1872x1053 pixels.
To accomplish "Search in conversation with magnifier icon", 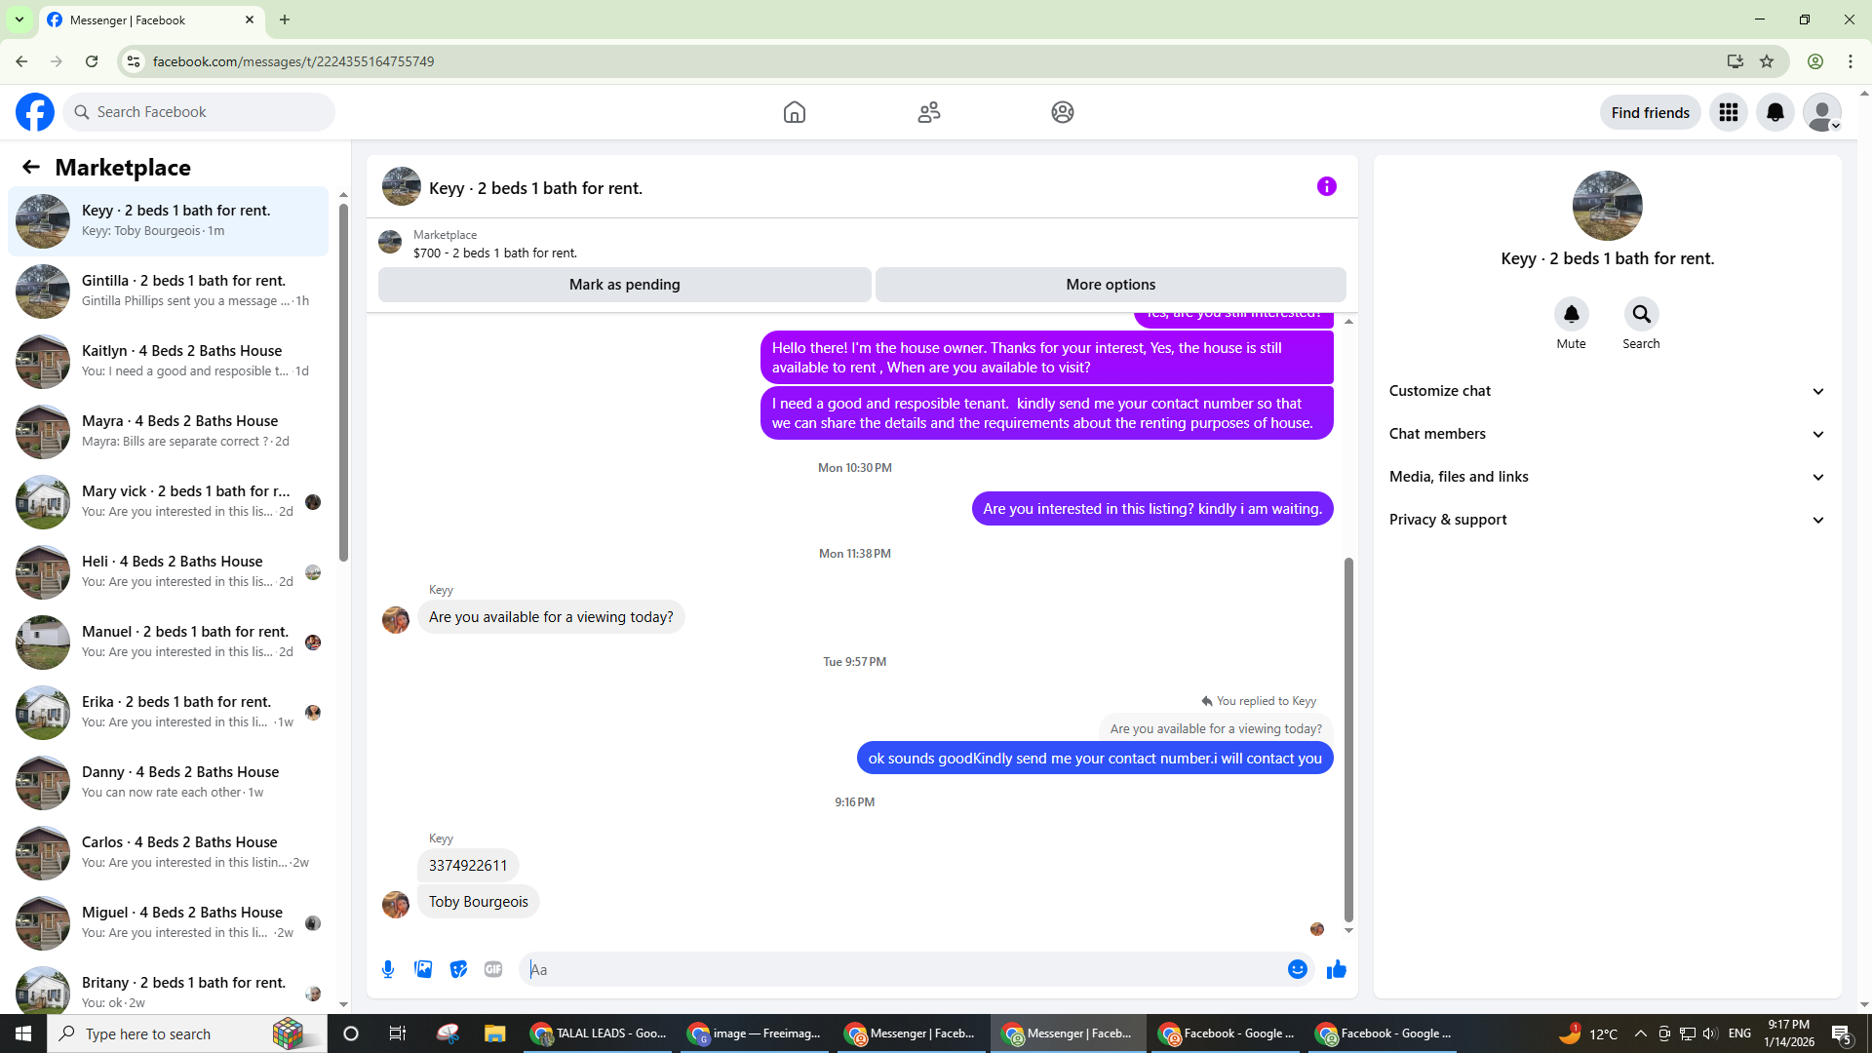I will (x=1641, y=314).
